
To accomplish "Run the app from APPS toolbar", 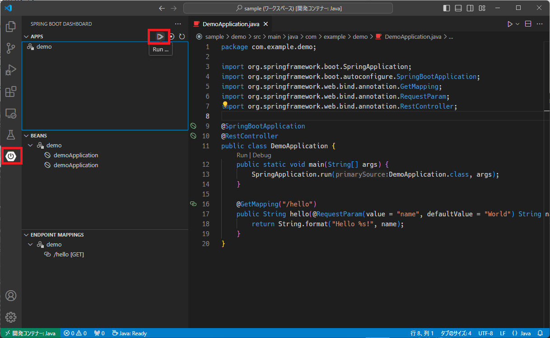I will (x=160, y=37).
